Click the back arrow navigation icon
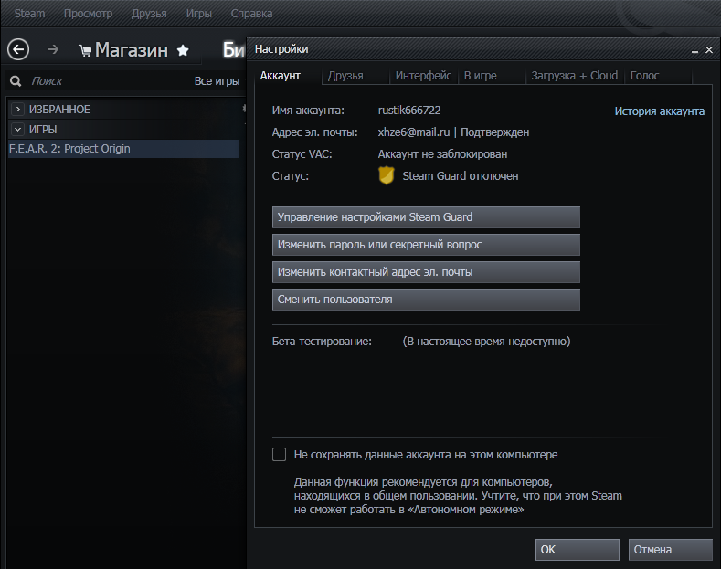Viewport: 721px width, 569px height. pyautogui.click(x=18, y=49)
